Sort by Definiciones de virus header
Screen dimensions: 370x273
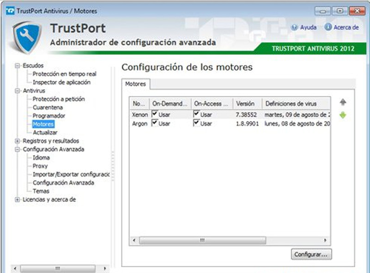click(x=296, y=104)
